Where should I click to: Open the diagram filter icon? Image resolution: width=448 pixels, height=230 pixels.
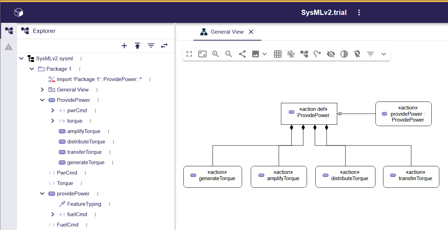click(x=371, y=54)
